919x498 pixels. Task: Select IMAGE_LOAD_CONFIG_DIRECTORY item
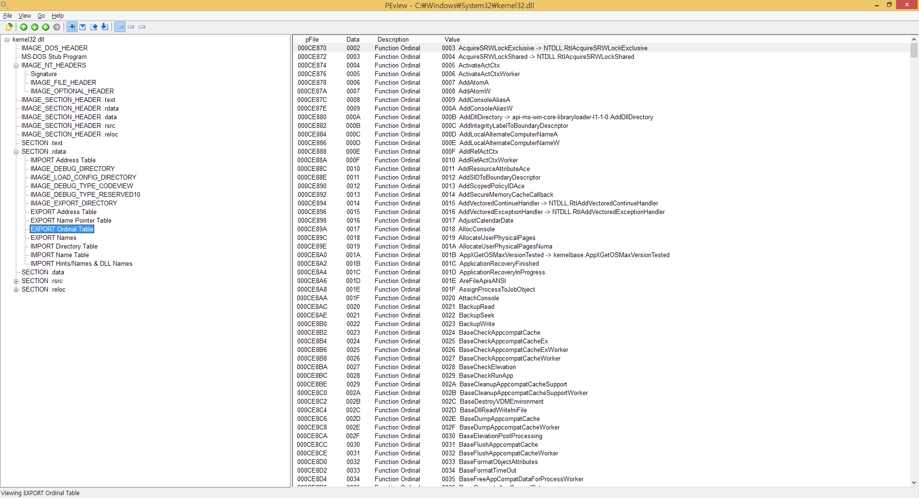click(83, 178)
